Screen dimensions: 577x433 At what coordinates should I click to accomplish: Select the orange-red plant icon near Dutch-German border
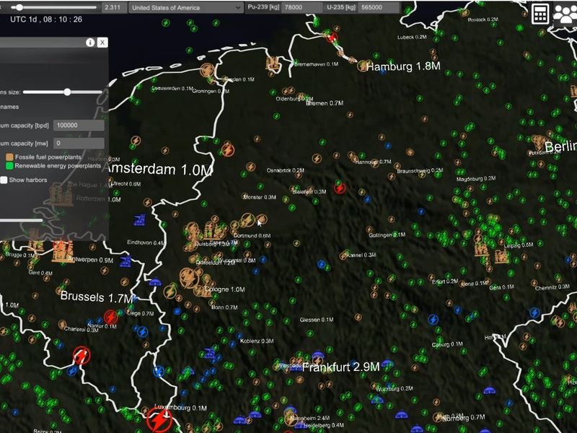tap(228, 150)
